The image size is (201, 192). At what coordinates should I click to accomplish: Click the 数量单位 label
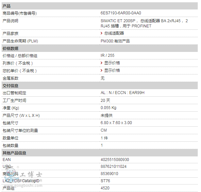pos(10,138)
